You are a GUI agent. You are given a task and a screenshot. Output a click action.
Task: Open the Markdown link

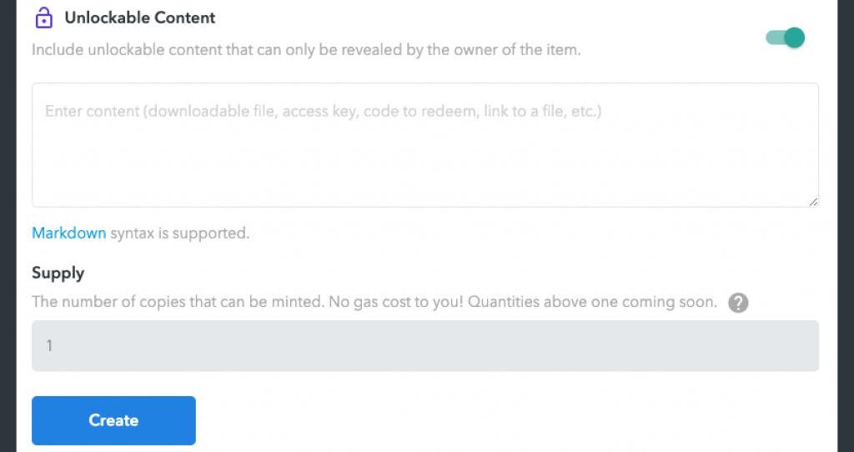coord(68,234)
